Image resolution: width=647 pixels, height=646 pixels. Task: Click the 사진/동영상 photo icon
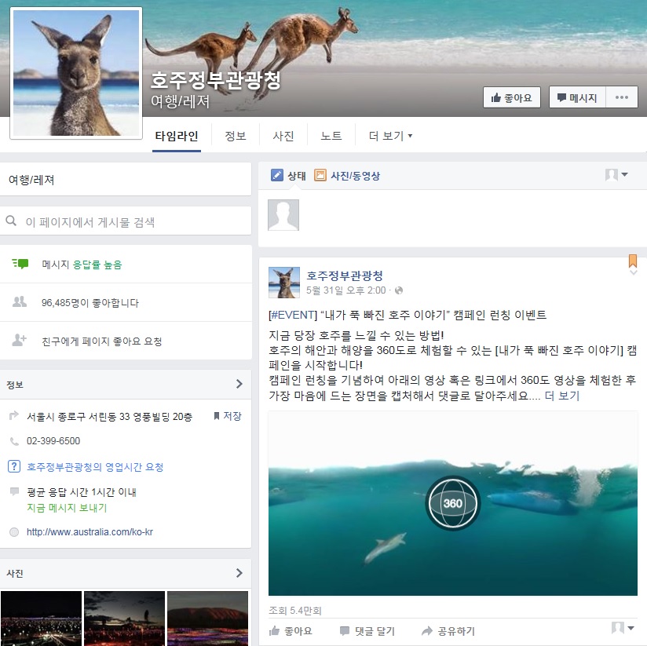point(320,175)
